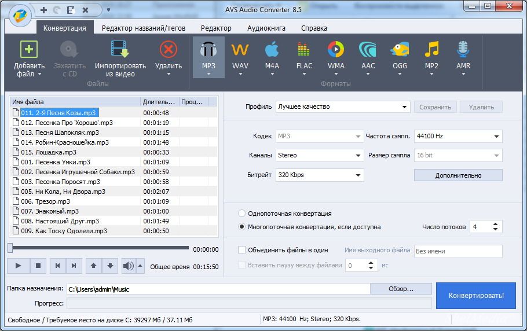The height and width of the screenshot is (331, 527).
Task: Click the AVS application logo button
Action: pos(20,16)
